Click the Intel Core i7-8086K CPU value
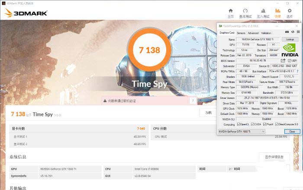Image resolution: width=303 pixels, height=190 pixels. [147, 169]
